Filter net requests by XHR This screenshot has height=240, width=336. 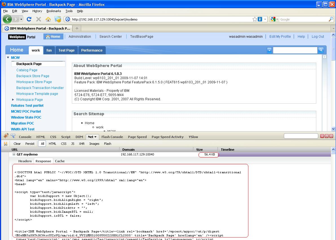point(82,144)
